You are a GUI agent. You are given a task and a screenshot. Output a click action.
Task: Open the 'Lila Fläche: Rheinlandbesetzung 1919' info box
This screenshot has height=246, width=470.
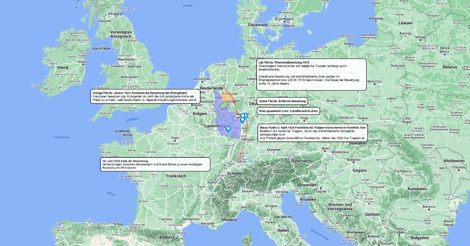311,75
